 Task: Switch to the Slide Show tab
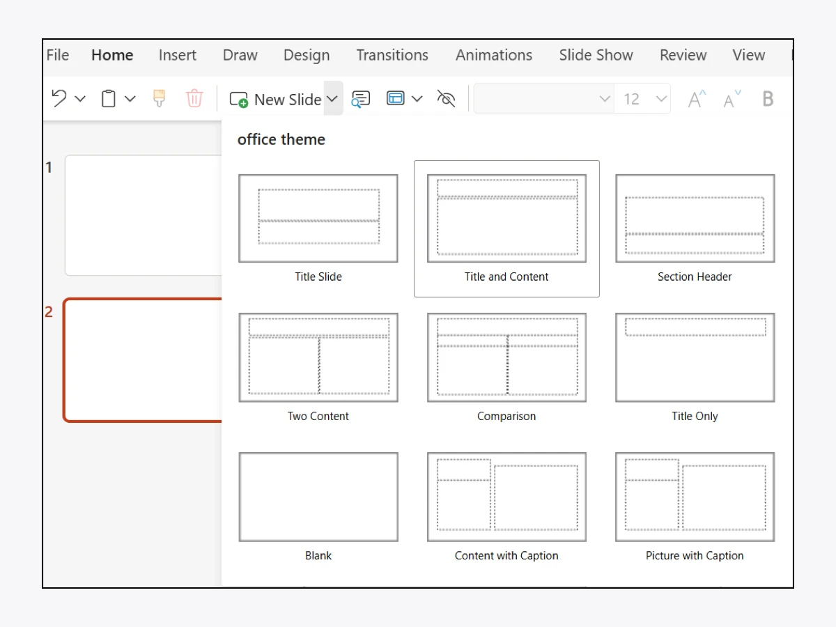pyautogui.click(x=596, y=55)
